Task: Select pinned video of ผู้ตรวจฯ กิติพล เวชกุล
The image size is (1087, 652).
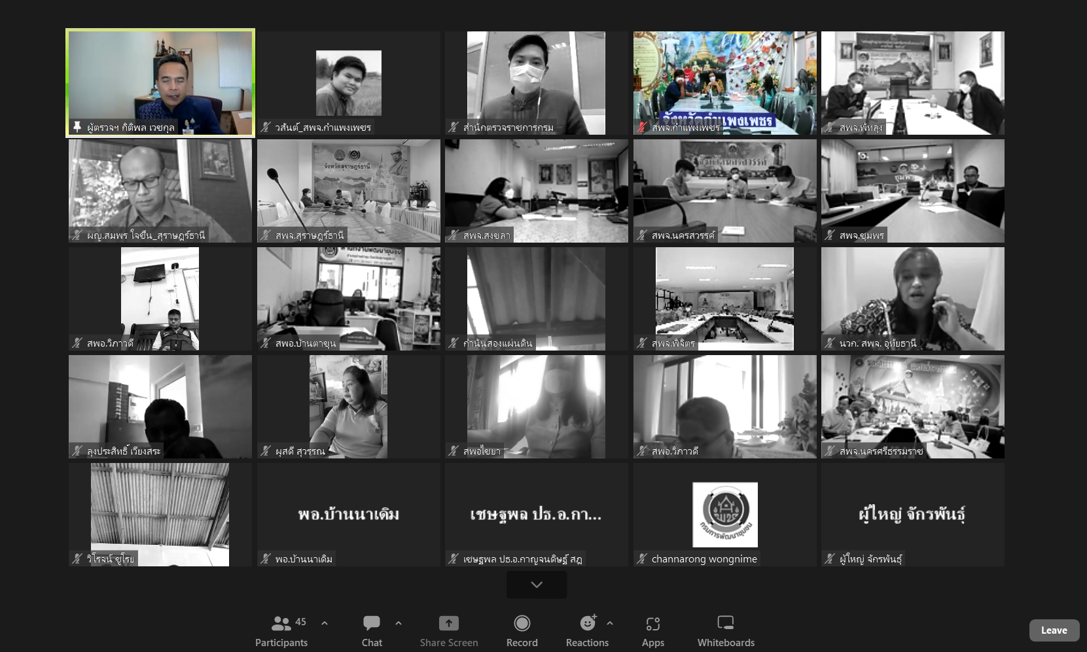Action: click(160, 83)
